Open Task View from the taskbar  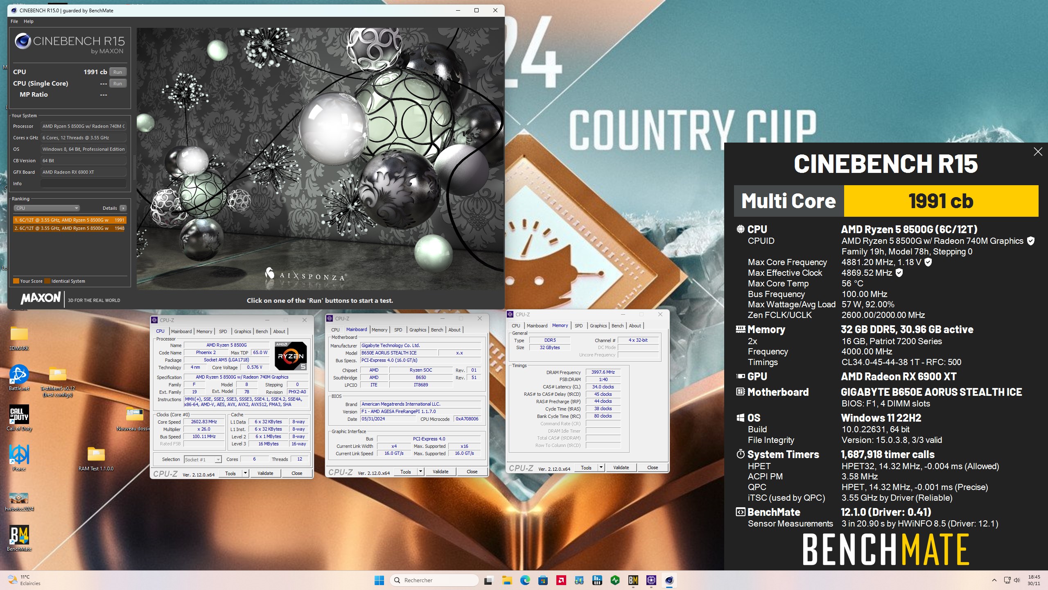tap(488, 580)
